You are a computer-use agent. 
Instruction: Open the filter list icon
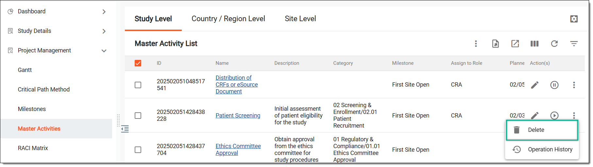pyautogui.click(x=574, y=44)
